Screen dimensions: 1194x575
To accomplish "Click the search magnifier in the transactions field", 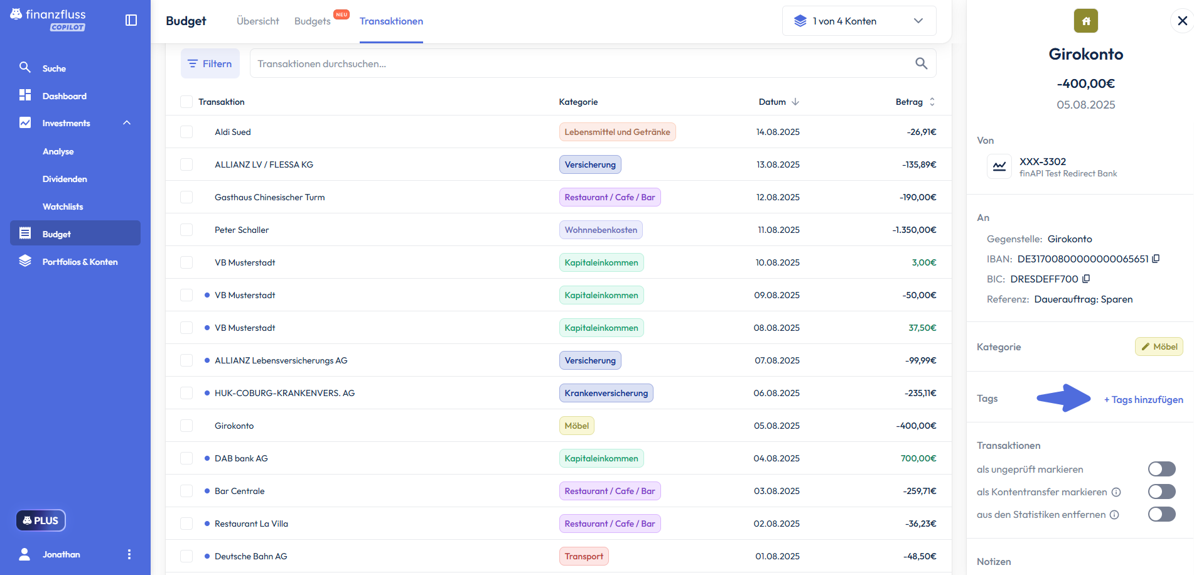I will (921, 63).
